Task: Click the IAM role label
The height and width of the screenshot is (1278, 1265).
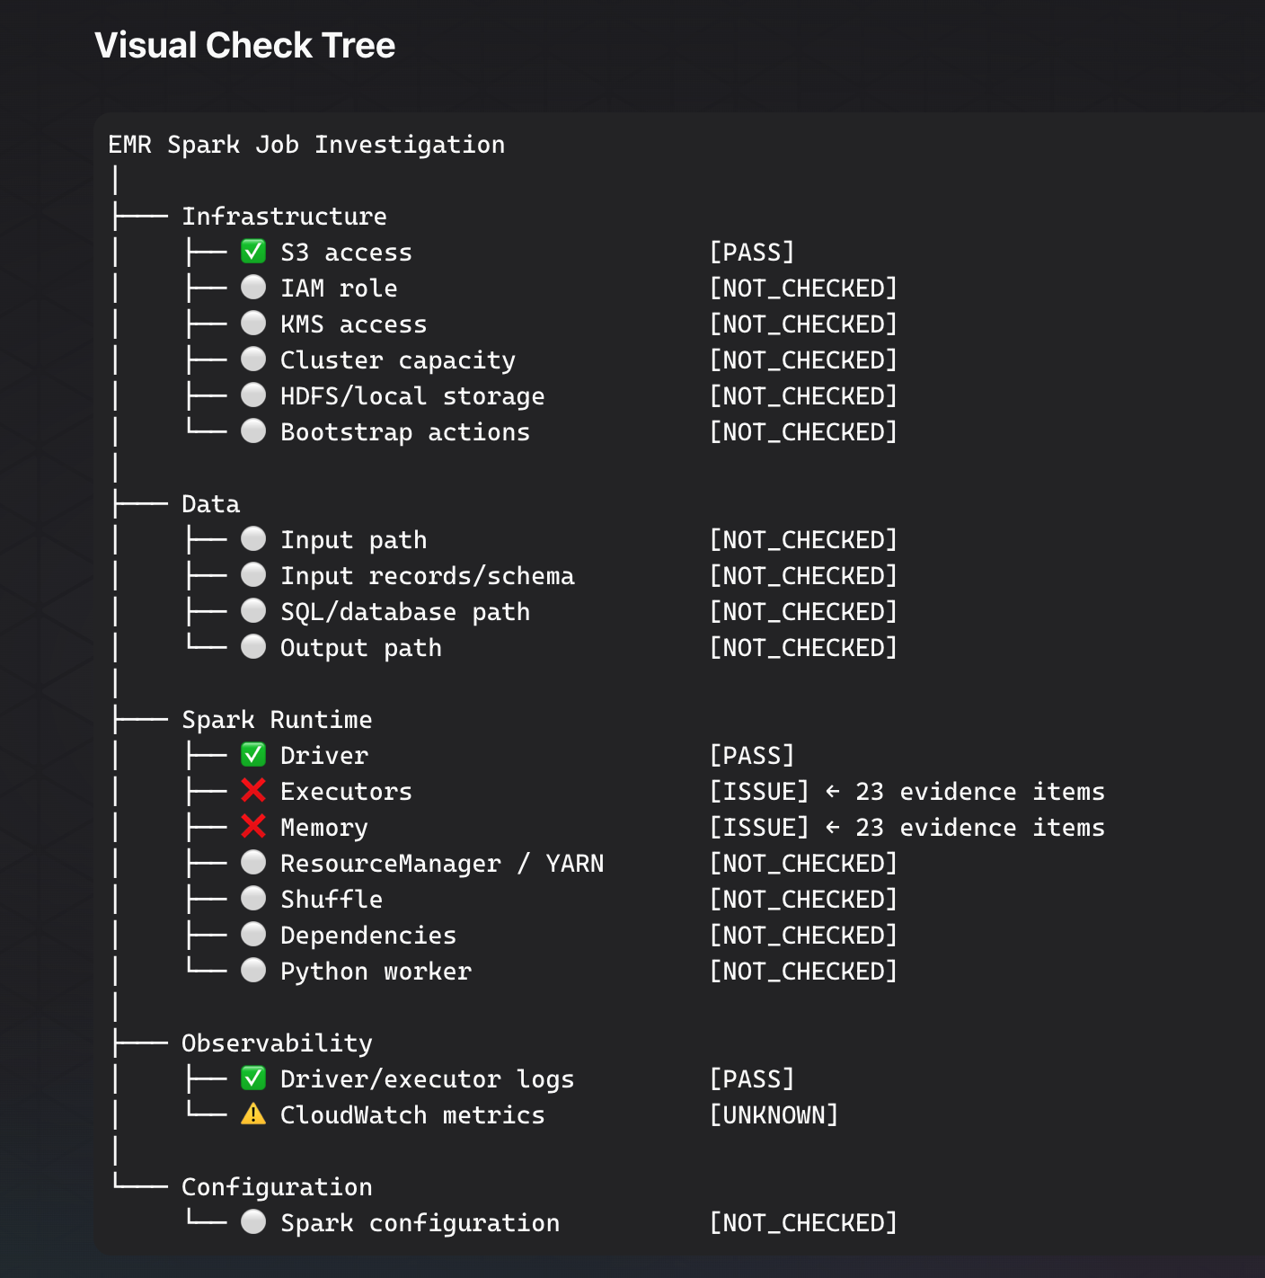Action: (x=339, y=288)
